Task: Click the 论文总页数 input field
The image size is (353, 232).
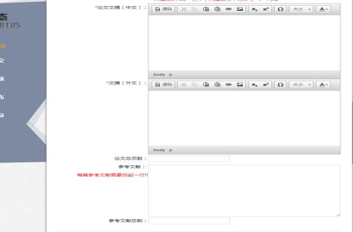Action: click(189, 159)
